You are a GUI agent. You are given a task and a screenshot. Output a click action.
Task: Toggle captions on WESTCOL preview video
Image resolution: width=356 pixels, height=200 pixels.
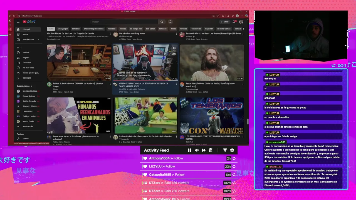pyautogui.click(x=174, y=54)
